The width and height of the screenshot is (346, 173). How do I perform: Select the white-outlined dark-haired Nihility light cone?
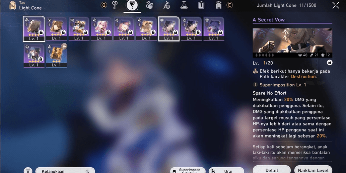pyautogui.click(x=168, y=29)
